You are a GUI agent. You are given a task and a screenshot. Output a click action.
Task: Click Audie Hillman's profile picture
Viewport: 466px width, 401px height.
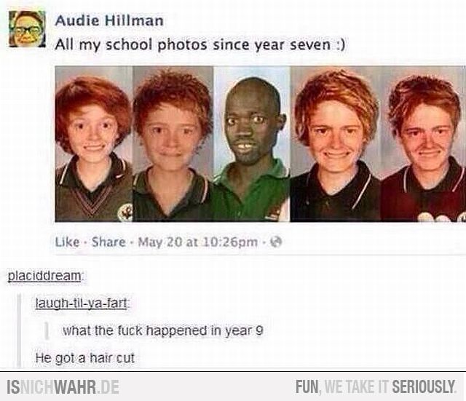(x=27, y=29)
